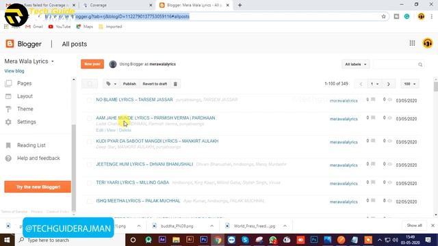Open Chrome from the taskbar
This screenshot has height=246, width=438.
(218, 240)
